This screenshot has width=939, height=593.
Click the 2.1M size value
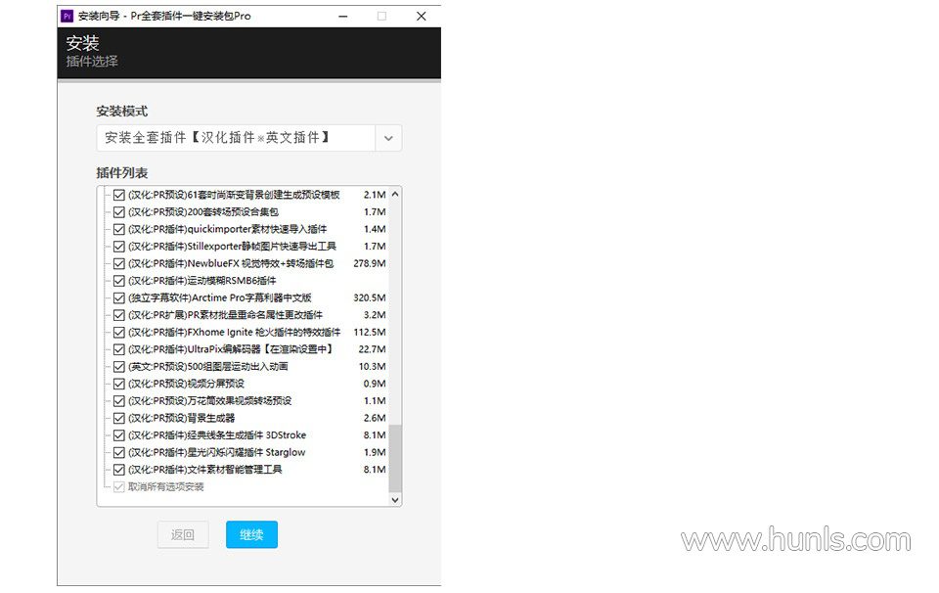coord(375,196)
